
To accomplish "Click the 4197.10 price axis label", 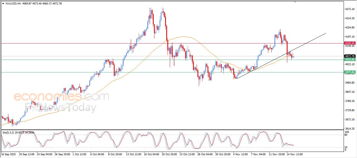I will tap(350, 37).
